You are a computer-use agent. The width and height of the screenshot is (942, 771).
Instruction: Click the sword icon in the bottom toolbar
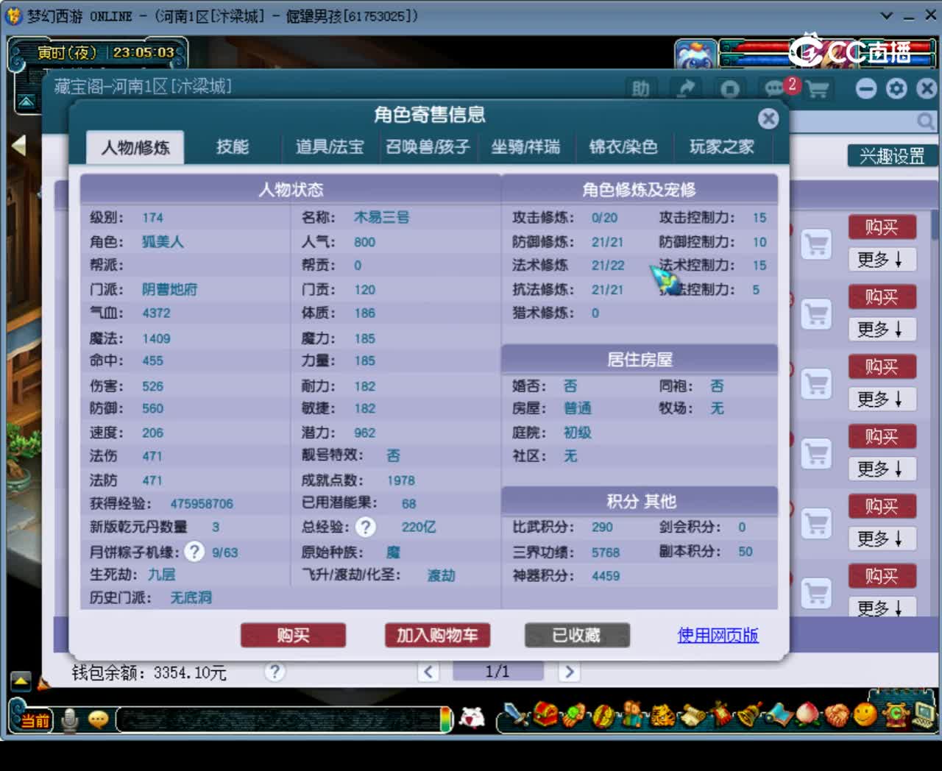coord(516,715)
